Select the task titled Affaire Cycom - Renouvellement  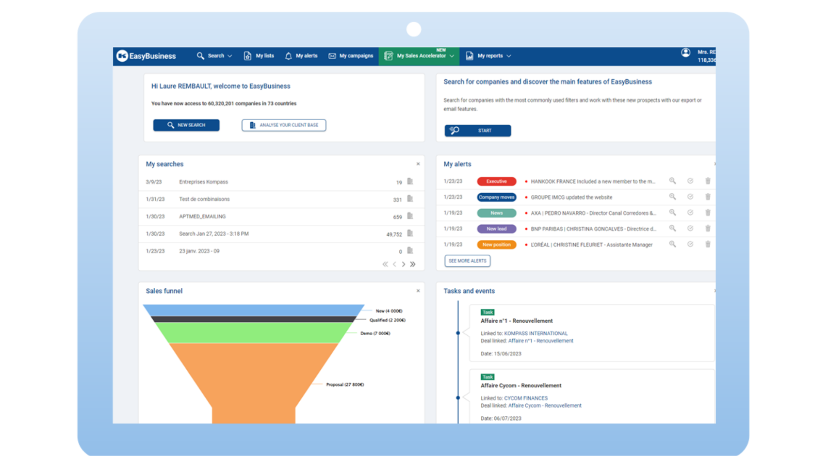(521, 386)
